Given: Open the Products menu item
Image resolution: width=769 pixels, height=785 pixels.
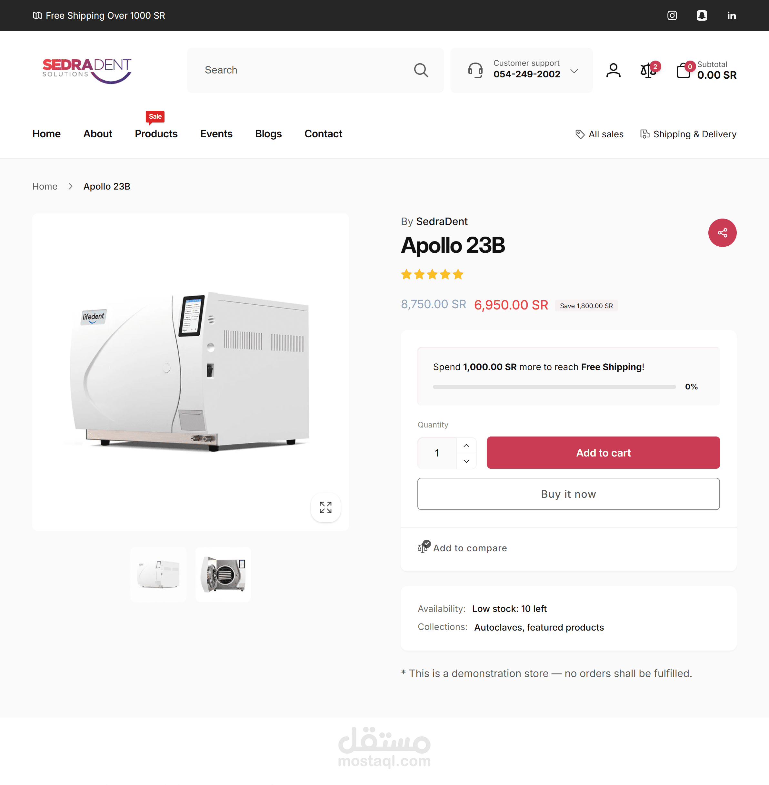Looking at the screenshot, I should [x=156, y=134].
